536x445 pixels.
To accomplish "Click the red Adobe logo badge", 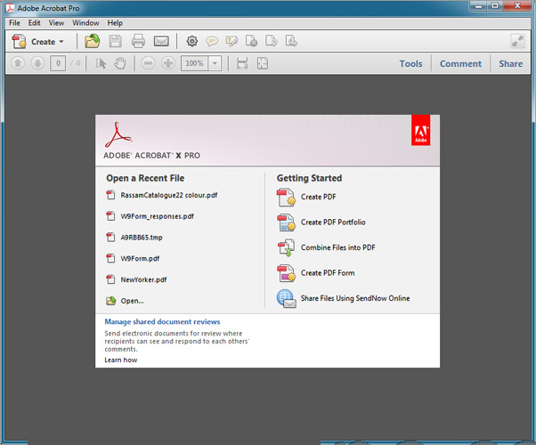I will pos(420,130).
